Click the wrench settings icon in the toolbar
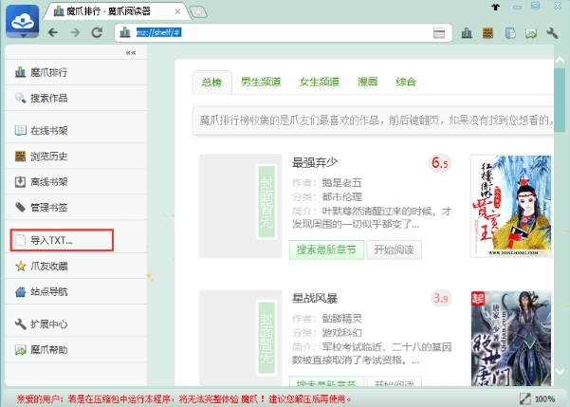Image resolution: width=570 pixels, height=407 pixels. point(552,32)
